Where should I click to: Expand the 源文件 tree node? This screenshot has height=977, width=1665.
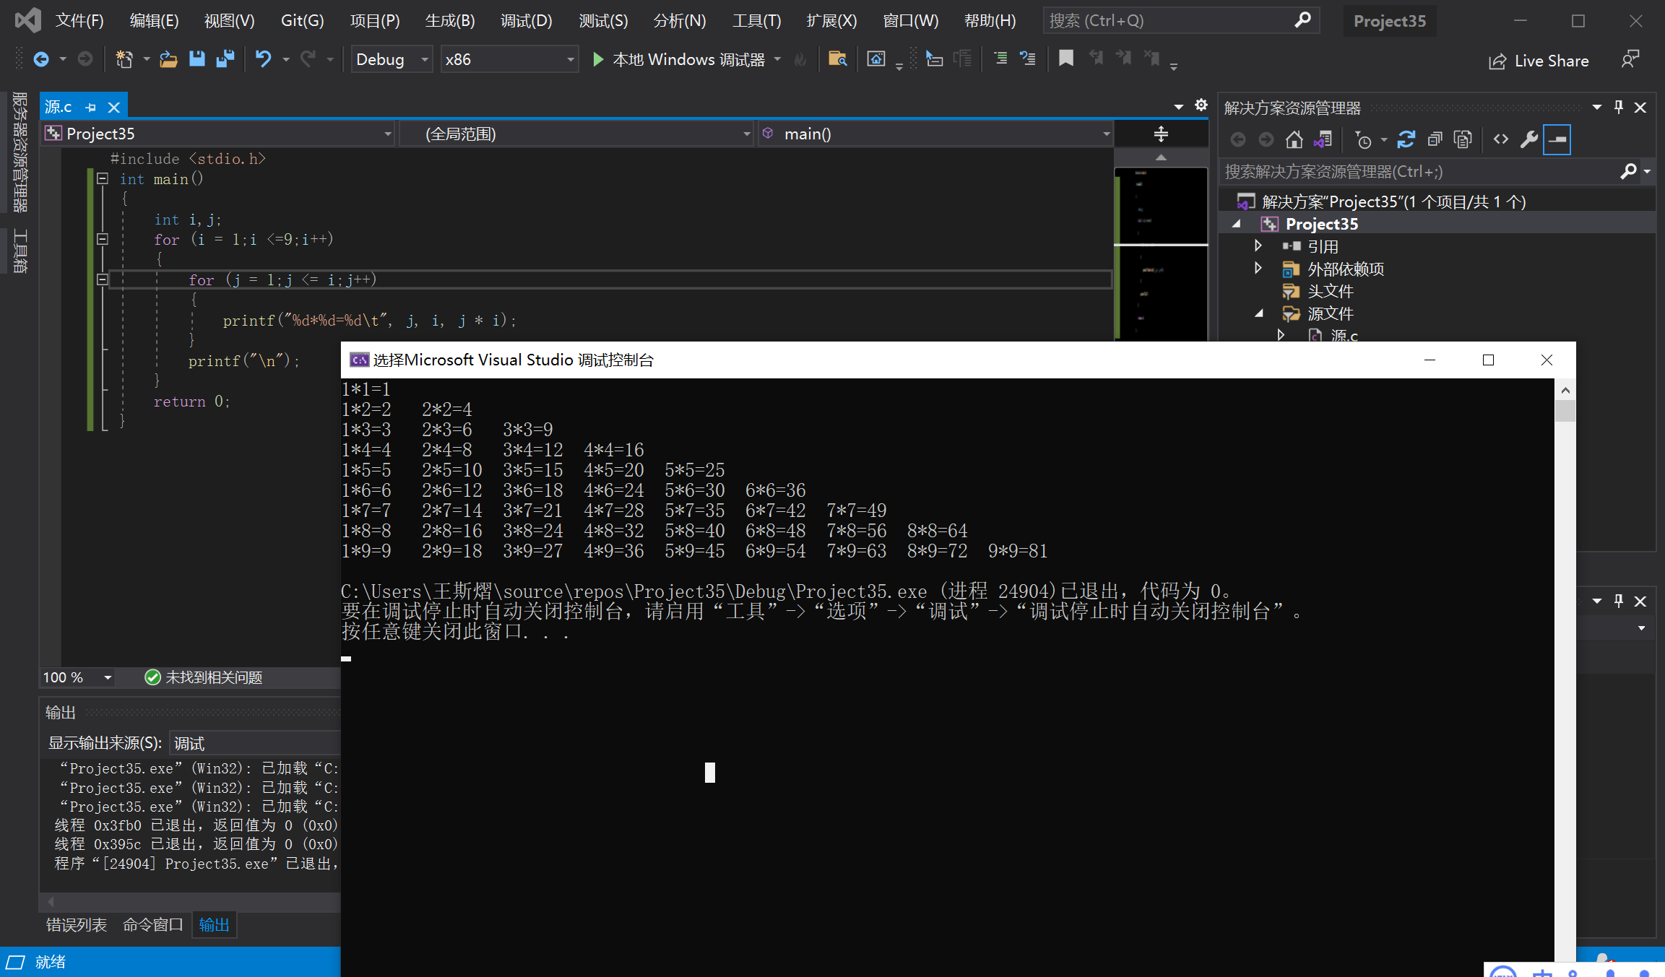point(1259,313)
